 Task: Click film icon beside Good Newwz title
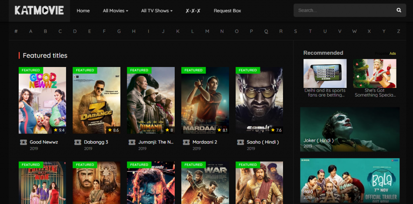[x=23, y=142]
